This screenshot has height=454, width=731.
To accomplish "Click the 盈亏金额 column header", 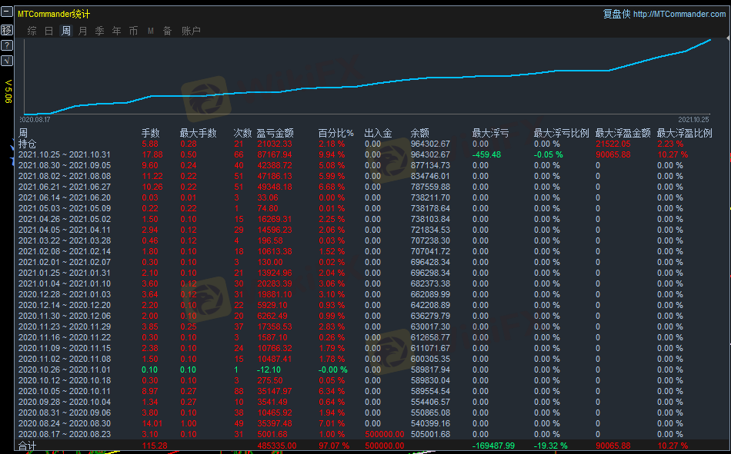I will 275,133.
